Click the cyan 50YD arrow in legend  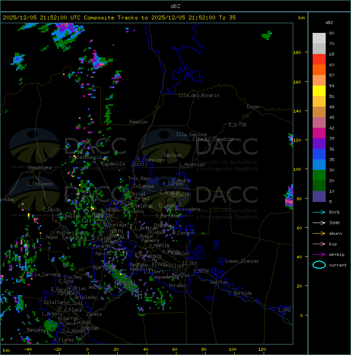point(319,212)
